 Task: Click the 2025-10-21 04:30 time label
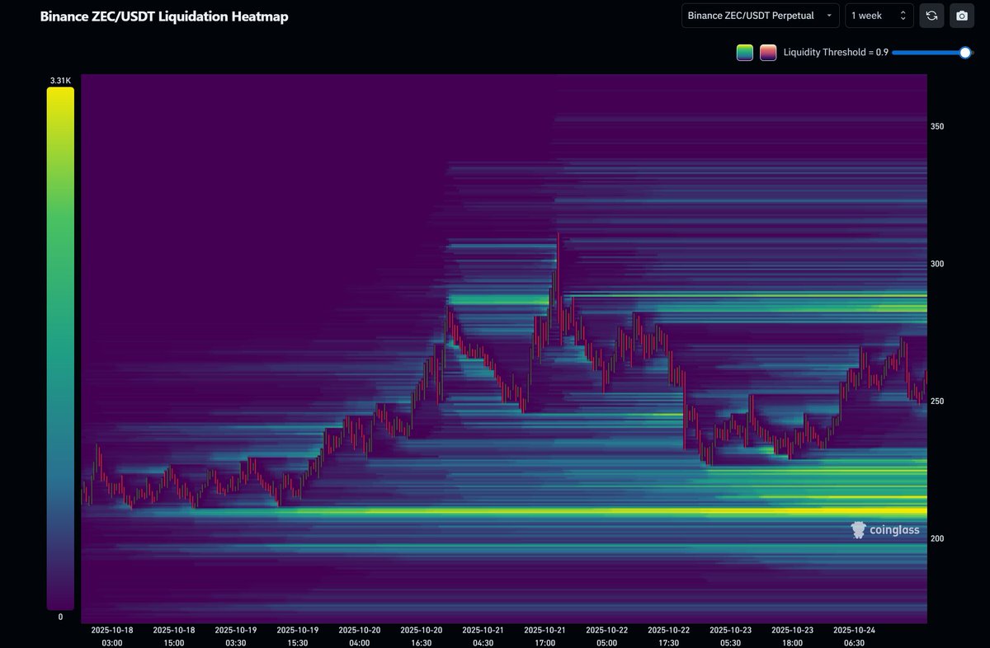[483, 636]
